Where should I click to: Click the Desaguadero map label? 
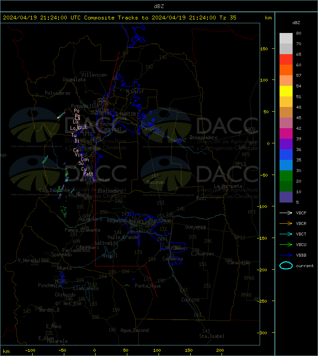point(203,137)
